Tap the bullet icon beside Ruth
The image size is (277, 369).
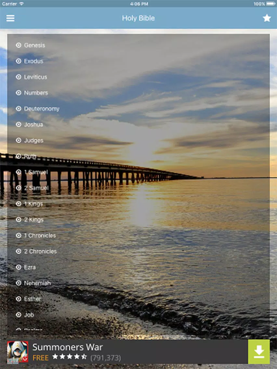click(19, 156)
